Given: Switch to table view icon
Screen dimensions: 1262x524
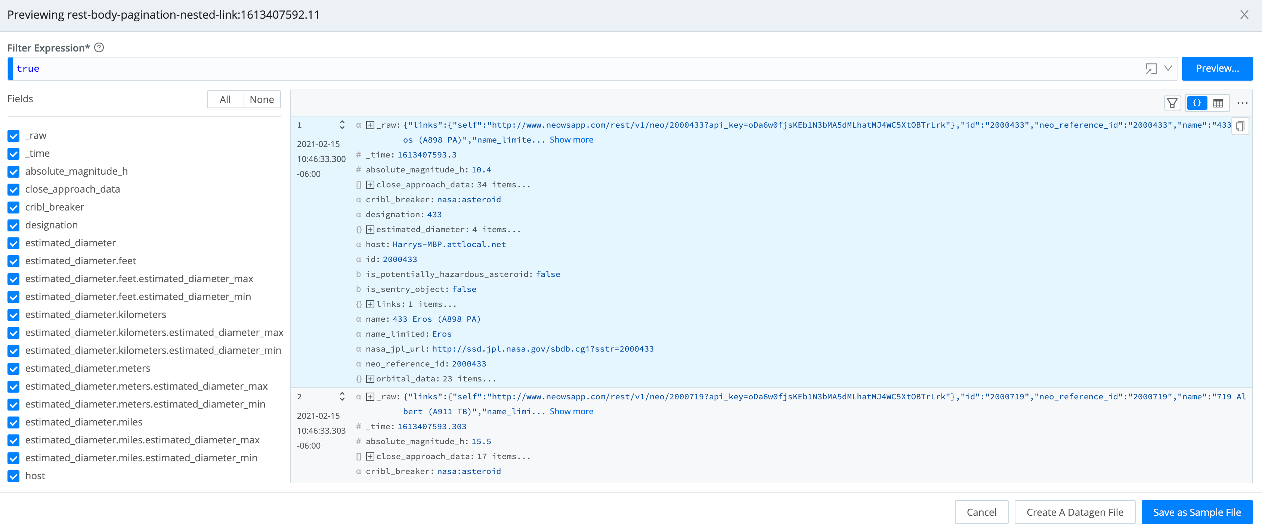Looking at the screenshot, I should tap(1218, 103).
